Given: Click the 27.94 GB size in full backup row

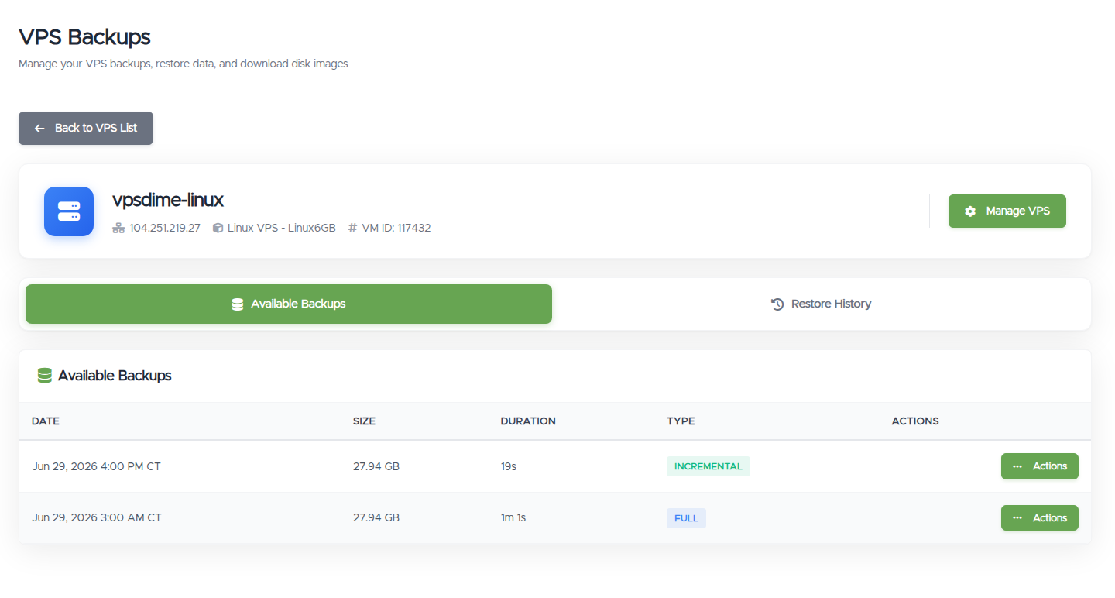Looking at the screenshot, I should 376,517.
